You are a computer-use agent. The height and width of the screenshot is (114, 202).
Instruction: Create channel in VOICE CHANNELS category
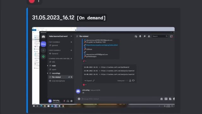click(71, 50)
